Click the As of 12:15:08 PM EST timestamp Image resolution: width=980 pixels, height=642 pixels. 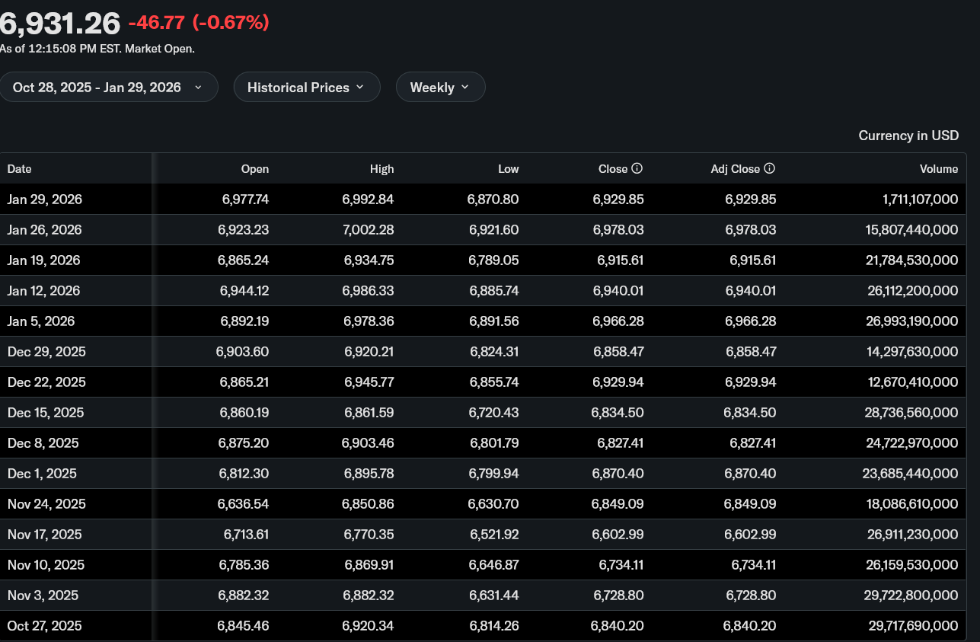click(97, 49)
